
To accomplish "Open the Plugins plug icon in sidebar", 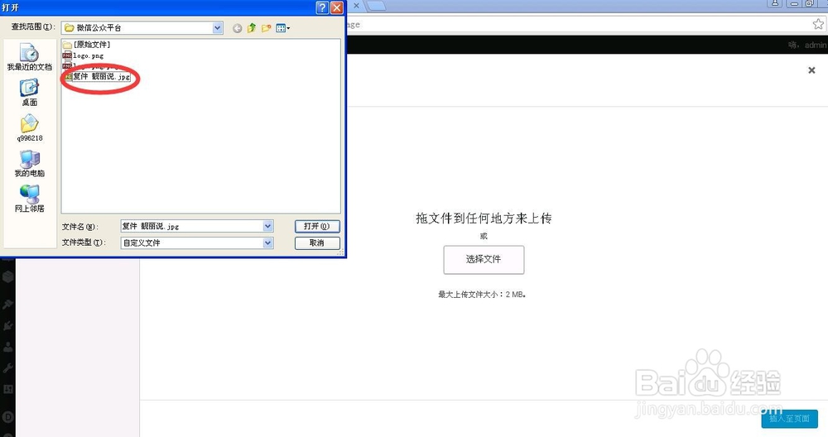I will (8, 325).
